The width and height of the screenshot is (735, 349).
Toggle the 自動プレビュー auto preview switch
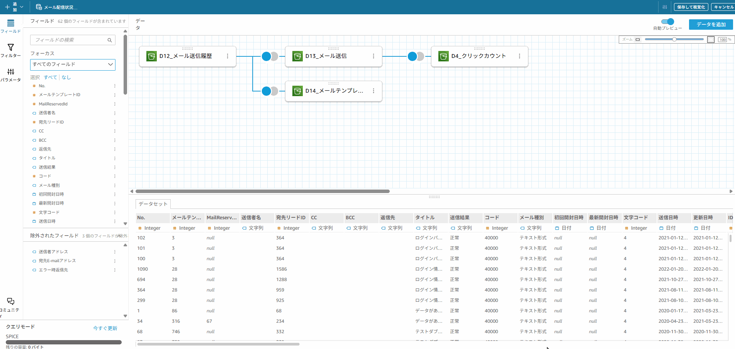point(668,22)
